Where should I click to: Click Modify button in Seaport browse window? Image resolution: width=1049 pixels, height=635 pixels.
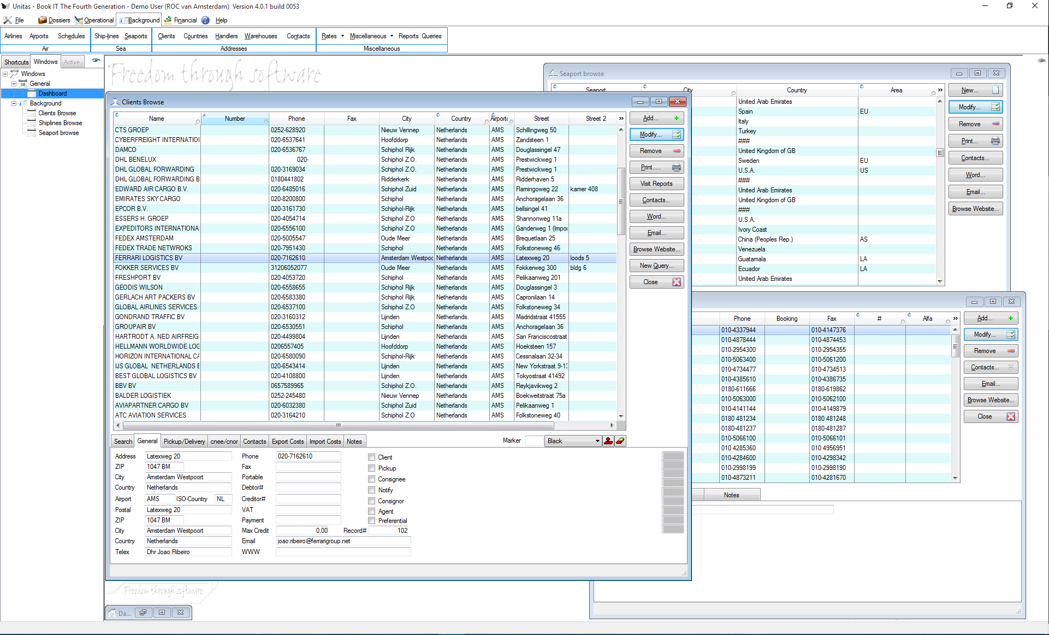(x=975, y=107)
